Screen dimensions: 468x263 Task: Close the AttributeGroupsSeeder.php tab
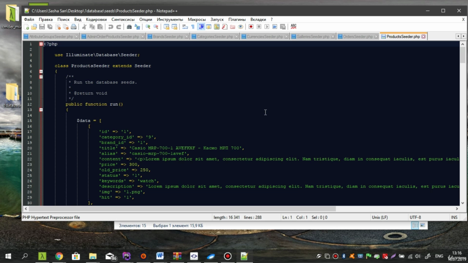point(77,37)
